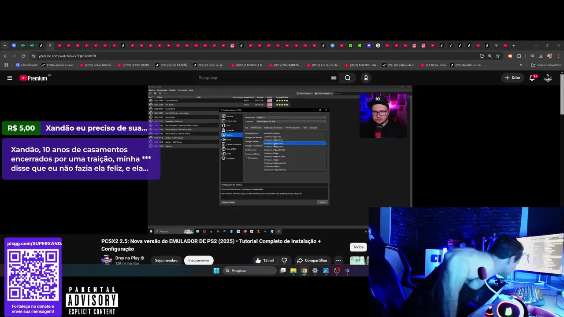
Task: Open File Explorer from the taskbar
Action: click(293, 270)
